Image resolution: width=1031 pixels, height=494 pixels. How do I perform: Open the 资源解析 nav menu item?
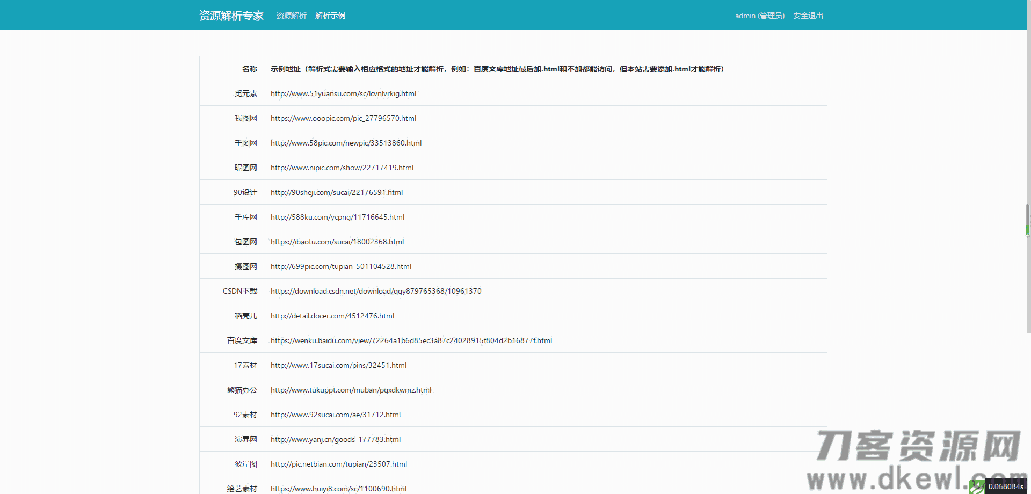tap(291, 16)
